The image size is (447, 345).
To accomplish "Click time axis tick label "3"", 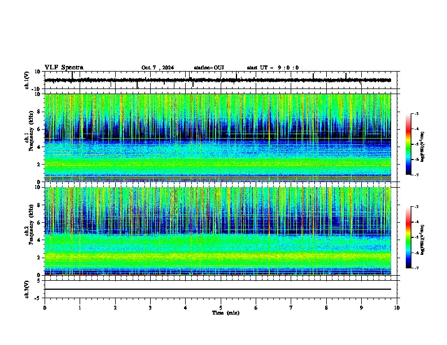I will [150, 308].
